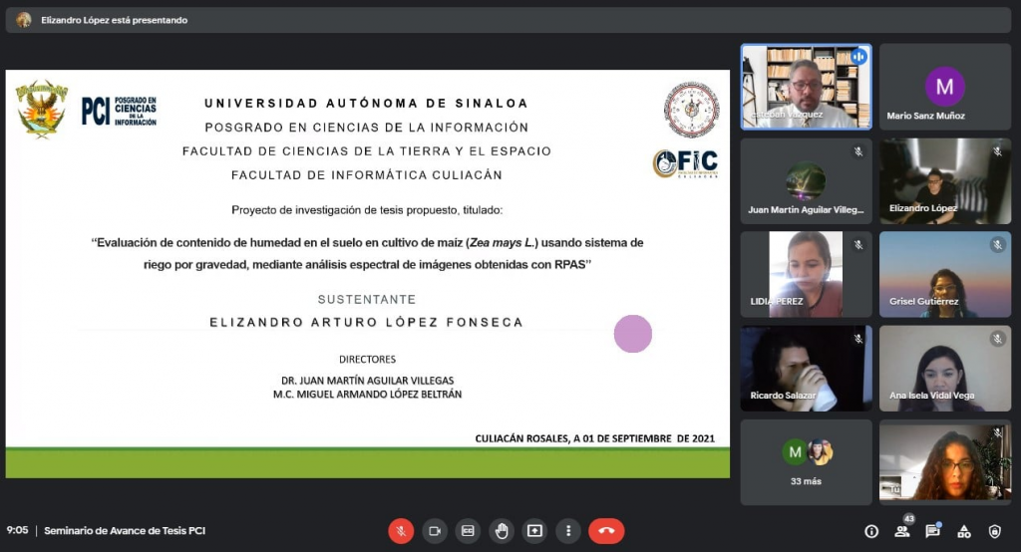Click the SUSTENTANTE label on slide
Viewport: 1021px width, 552px height.
coord(367,300)
